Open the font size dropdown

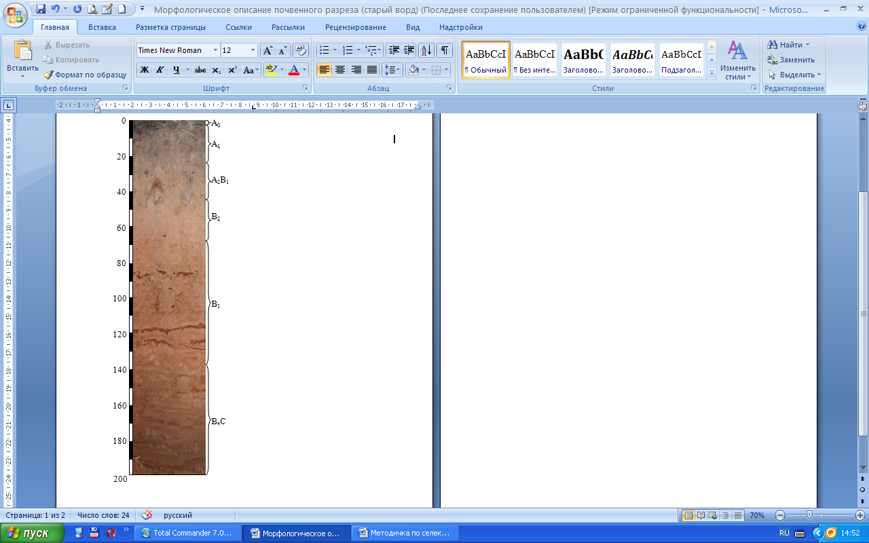click(253, 50)
